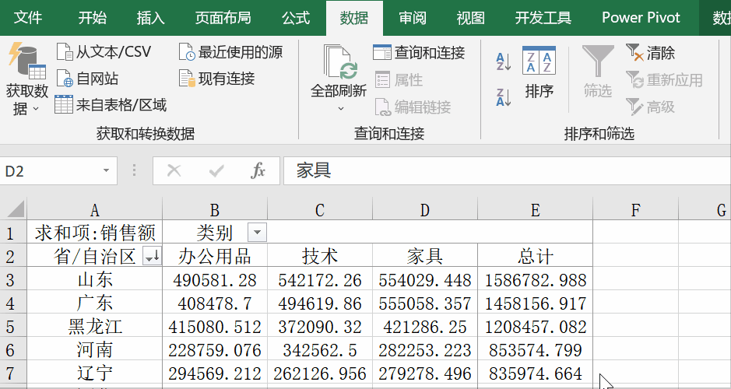Click From Web (自网站) icon
This screenshot has width=731, height=389.
[64, 79]
